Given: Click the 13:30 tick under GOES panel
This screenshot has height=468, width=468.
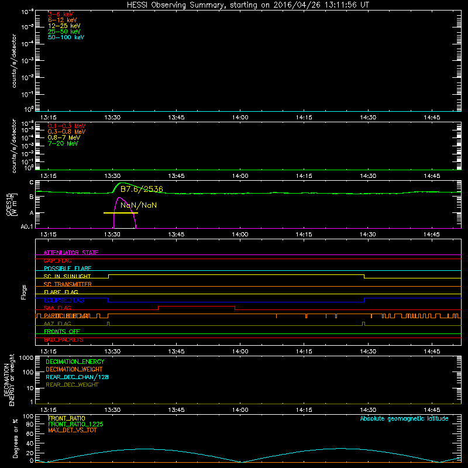Looking at the screenshot, I should click(112, 235).
